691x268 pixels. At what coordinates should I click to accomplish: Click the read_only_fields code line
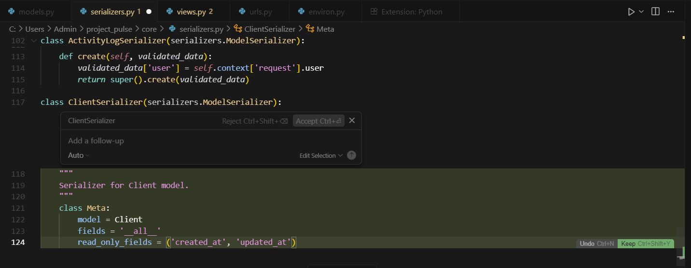point(186,242)
